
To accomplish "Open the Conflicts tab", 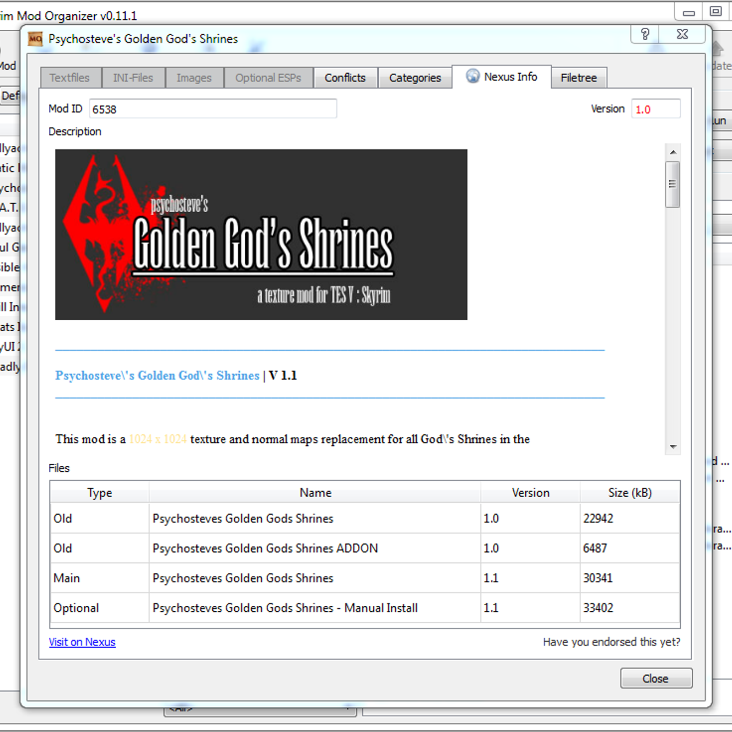I will pos(345,78).
